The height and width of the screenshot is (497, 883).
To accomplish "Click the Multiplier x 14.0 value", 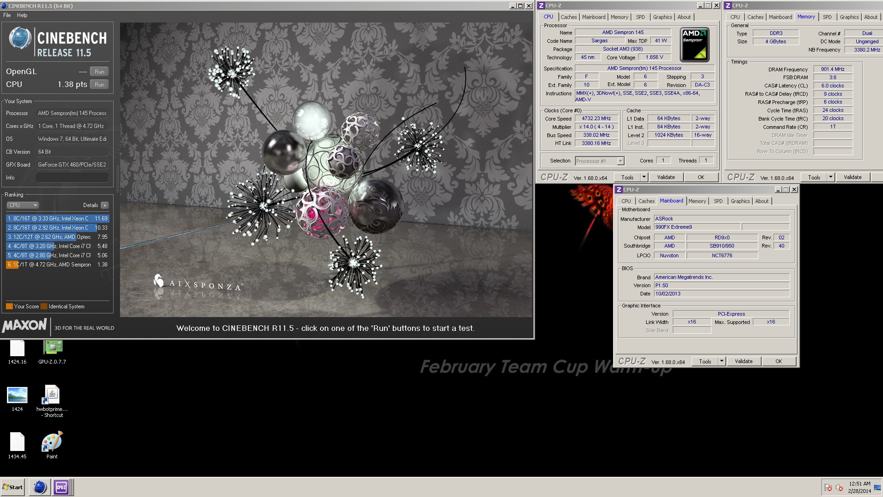I will pos(596,127).
